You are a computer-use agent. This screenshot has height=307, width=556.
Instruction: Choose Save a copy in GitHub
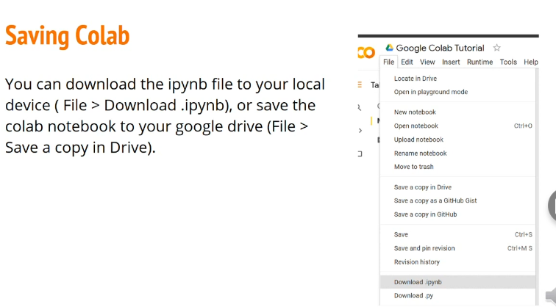click(x=457, y=214)
